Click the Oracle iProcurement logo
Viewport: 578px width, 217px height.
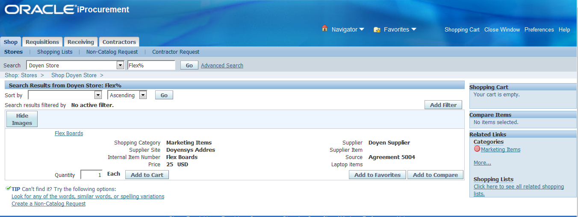[67, 9]
